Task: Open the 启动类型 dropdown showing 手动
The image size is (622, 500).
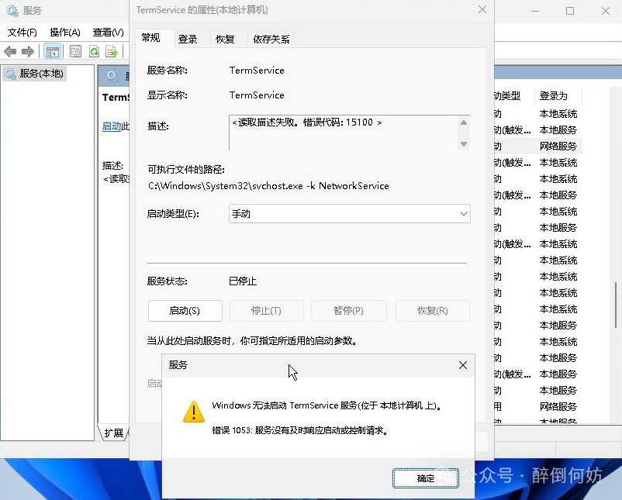Action: 350,214
